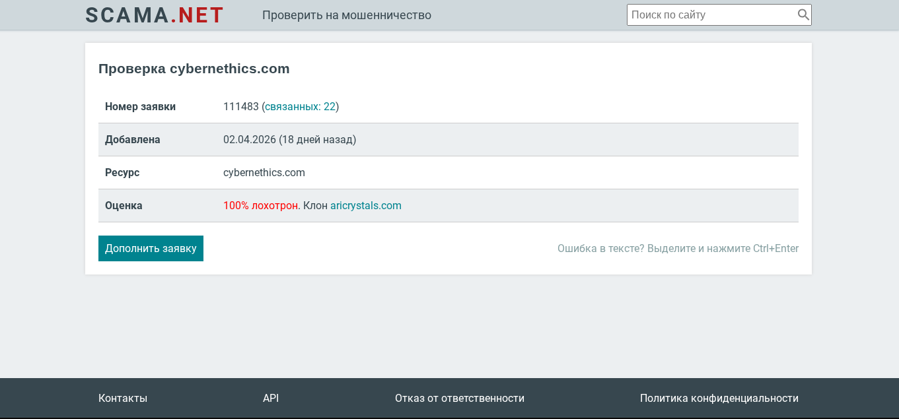Click cybernethics.com in the Ресурс row

(x=264, y=172)
